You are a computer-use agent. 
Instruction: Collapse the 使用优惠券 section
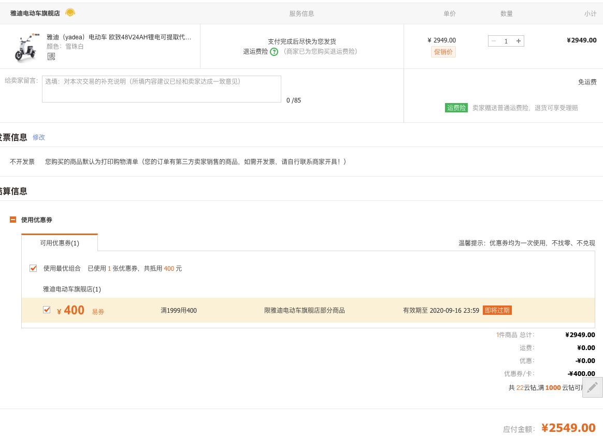tap(12, 220)
